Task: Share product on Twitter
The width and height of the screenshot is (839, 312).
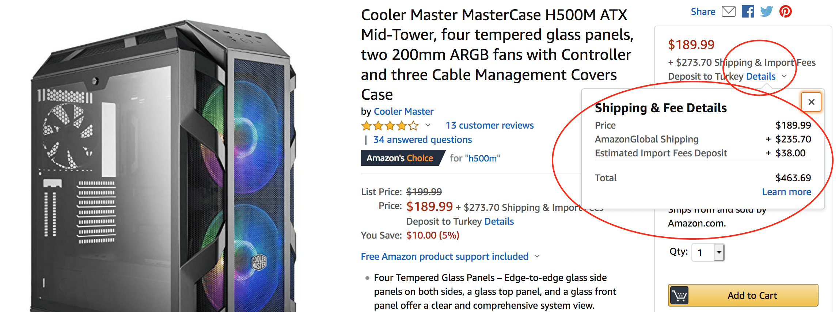Action: (766, 12)
